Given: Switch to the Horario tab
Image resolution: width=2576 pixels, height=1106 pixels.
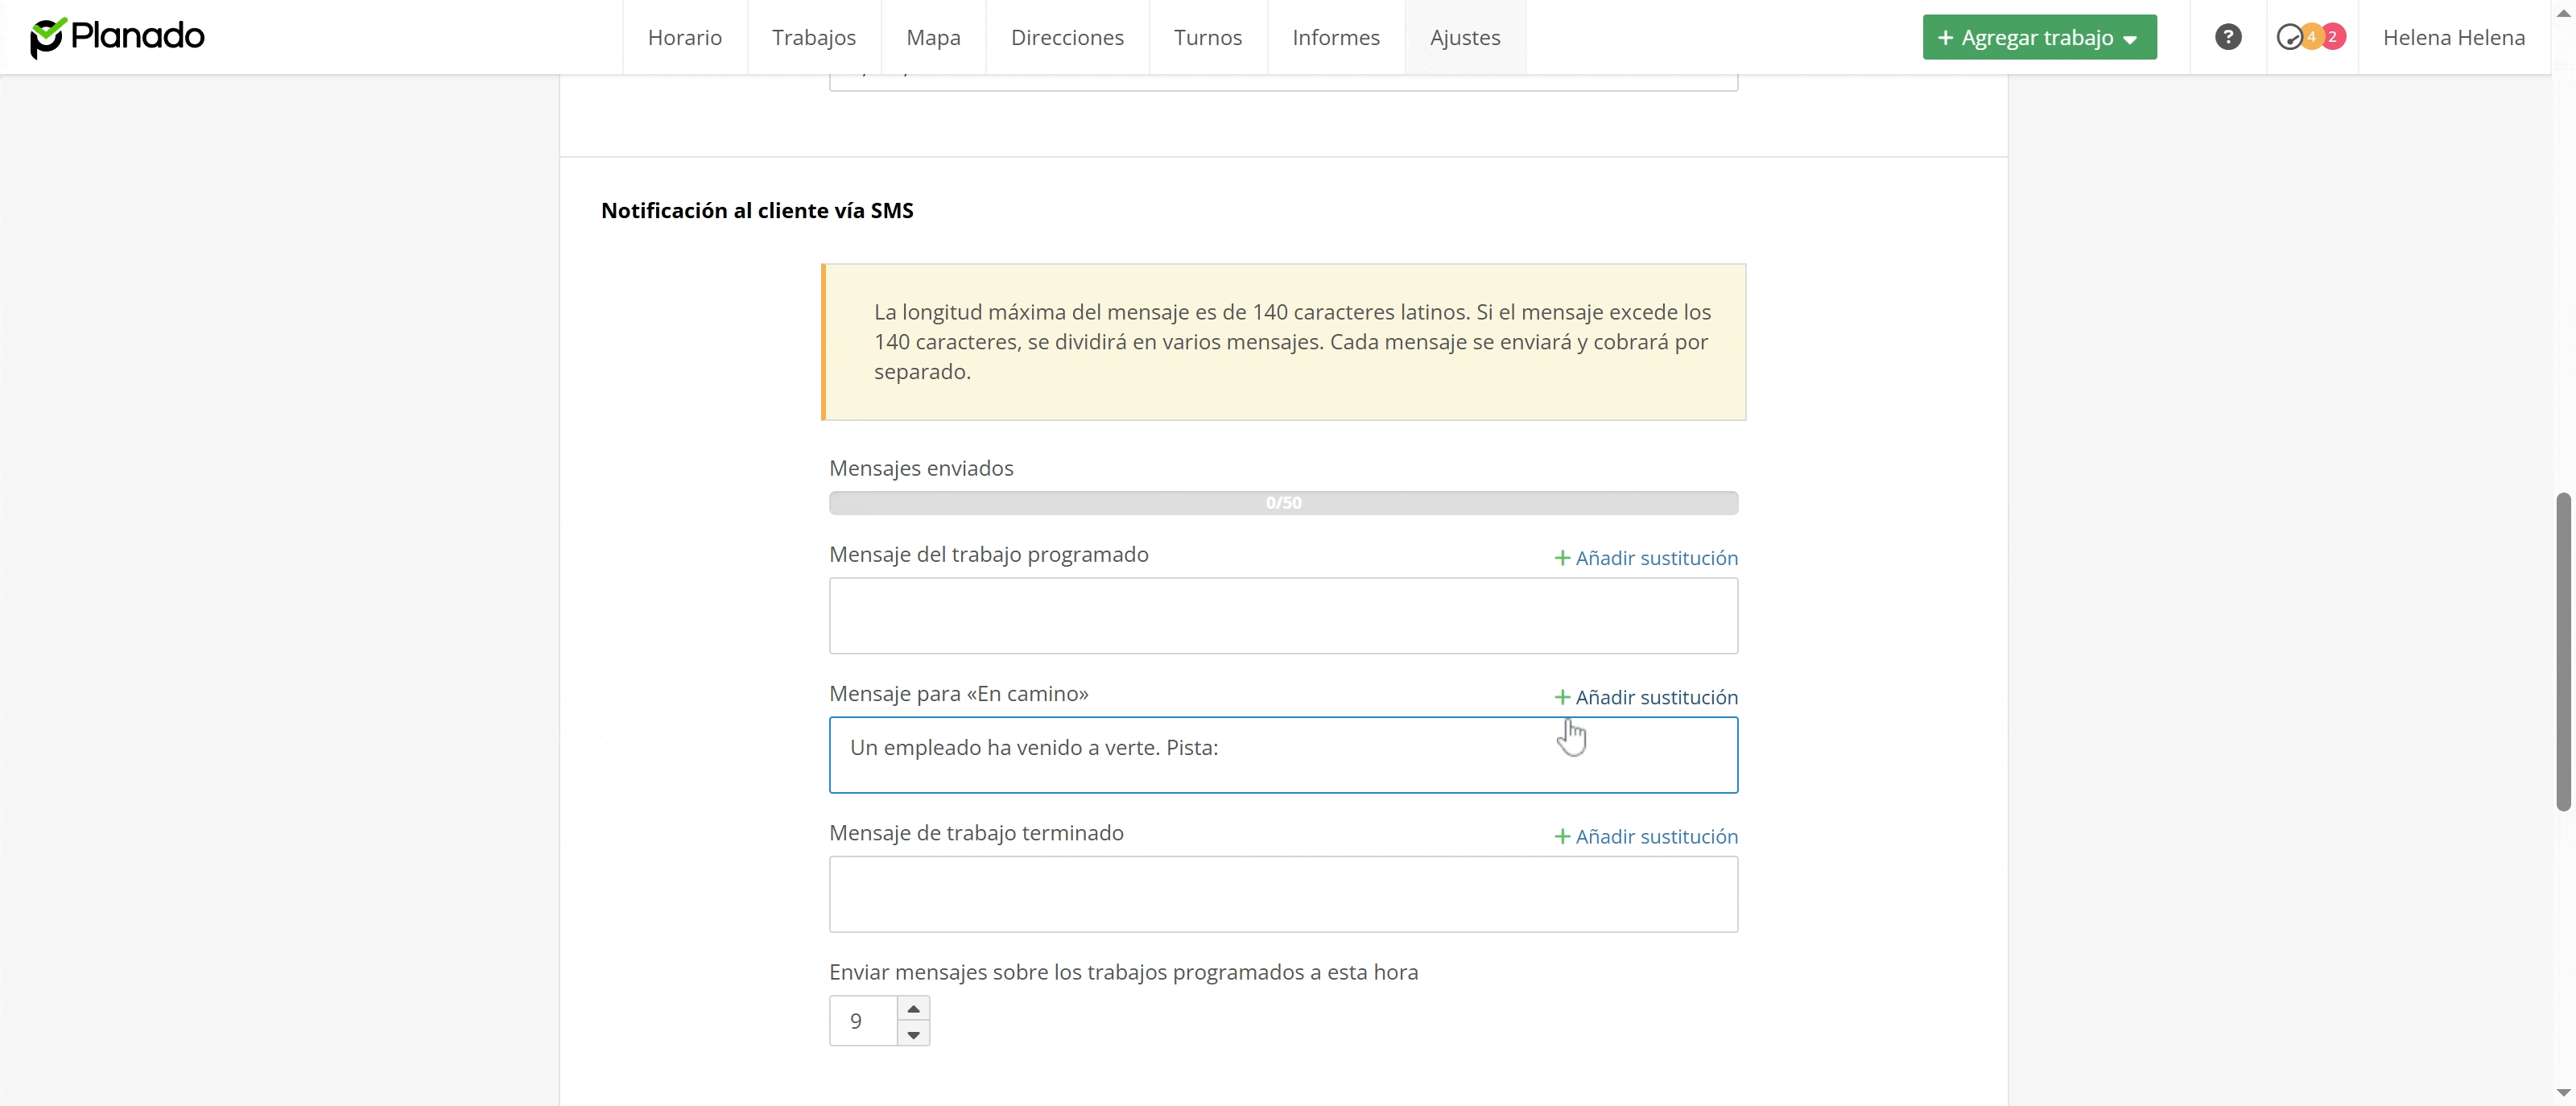Looking at the screenshot, I should tap(684, 37).
